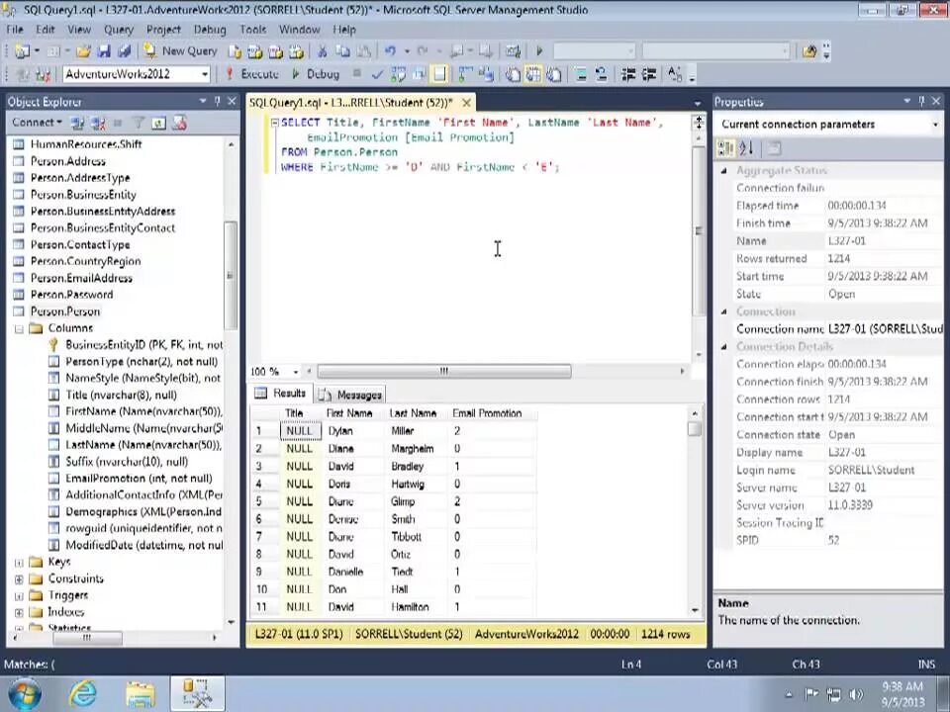This screenshot has width=950, height=712.
Task: Click the Increase Indent icon
Action: click(649, 74)
